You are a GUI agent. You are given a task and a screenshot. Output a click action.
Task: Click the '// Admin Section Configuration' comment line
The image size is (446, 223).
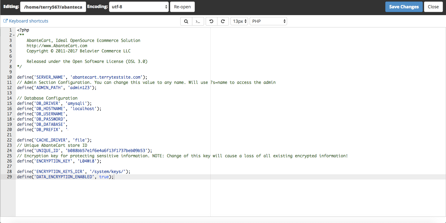pos(146,82)
